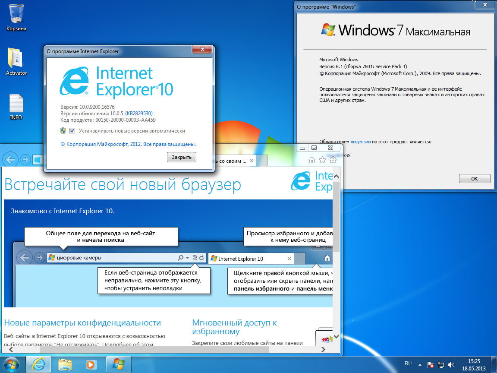Click the demo search magnifier icon
The width and height of the screenshot is (497, 373).
[x=180, y=258]
